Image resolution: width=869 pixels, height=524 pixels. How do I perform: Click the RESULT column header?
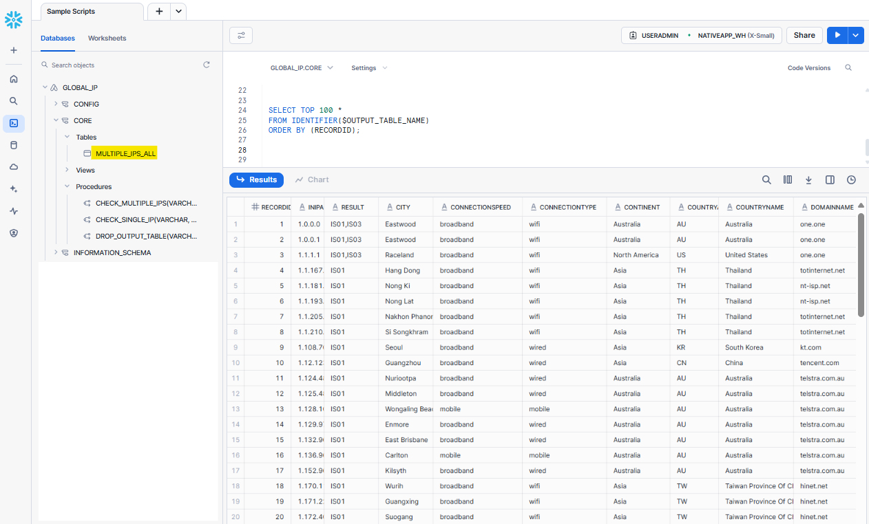tap(351, 207)
